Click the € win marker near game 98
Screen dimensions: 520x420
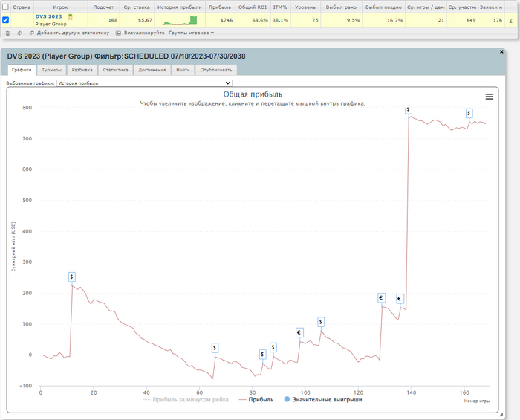point(299,332)
